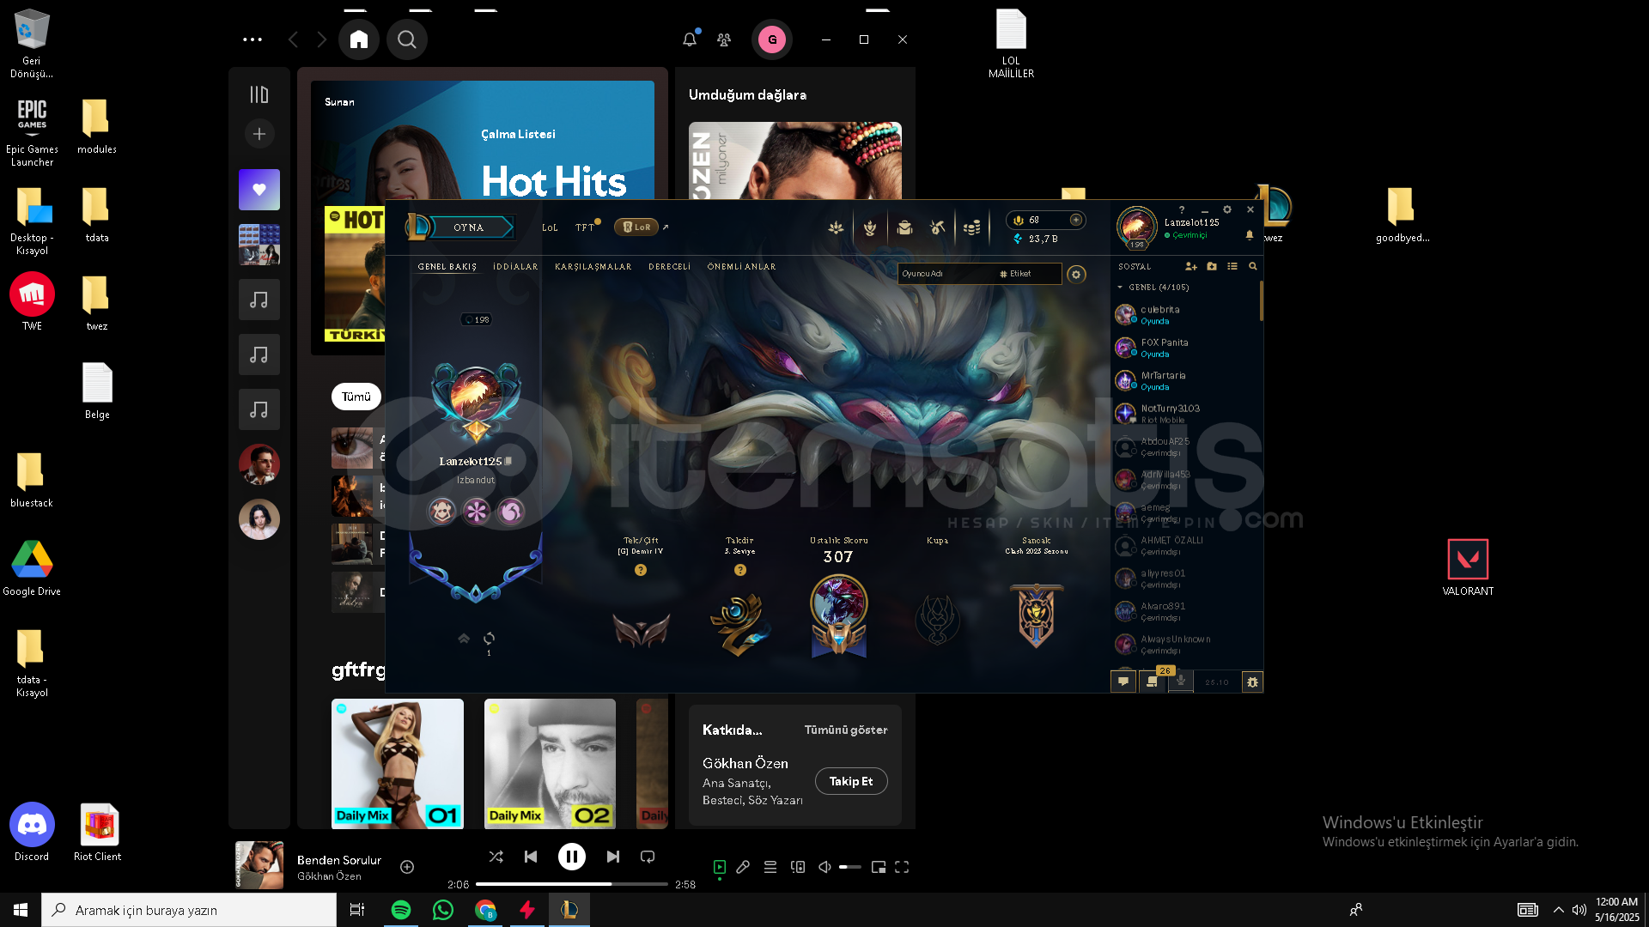
Task: Mute Spotify using speaker icon
Action: 824,867
